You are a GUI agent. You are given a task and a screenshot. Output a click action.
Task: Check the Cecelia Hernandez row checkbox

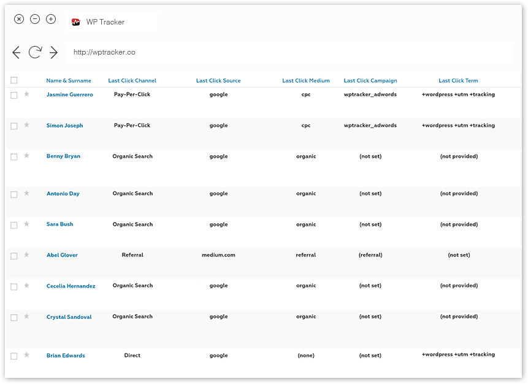14,286
